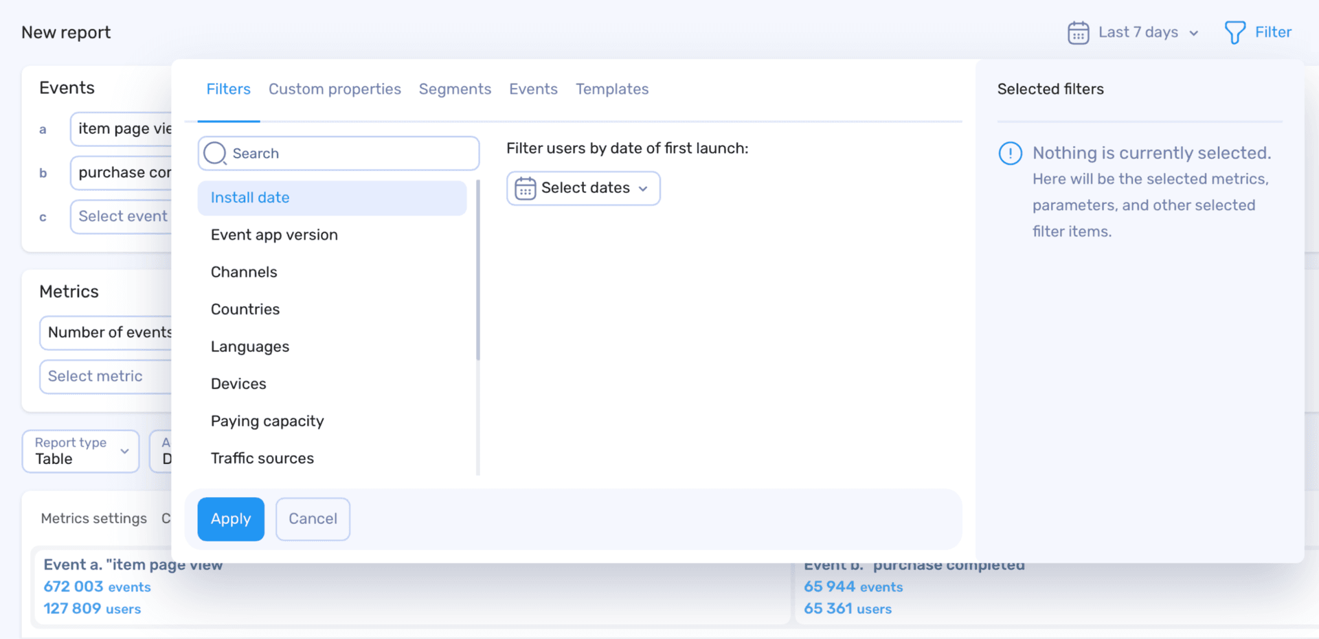Image resolution: width=1319 pixels, height=639 pixels.
Task: Select the Paying capacity filter option
Action: pos(267,421)
